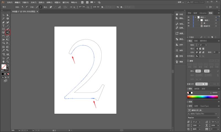Click the miter limit field showing 10
This screenshot has height=132, width=221.
(x=215, y=52)
